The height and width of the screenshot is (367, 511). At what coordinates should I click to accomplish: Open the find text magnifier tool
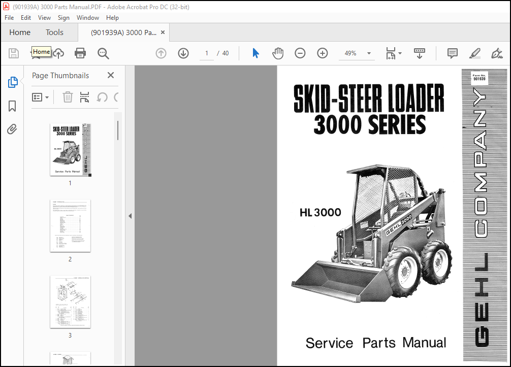pyautogui.click(x=103, y=53)
